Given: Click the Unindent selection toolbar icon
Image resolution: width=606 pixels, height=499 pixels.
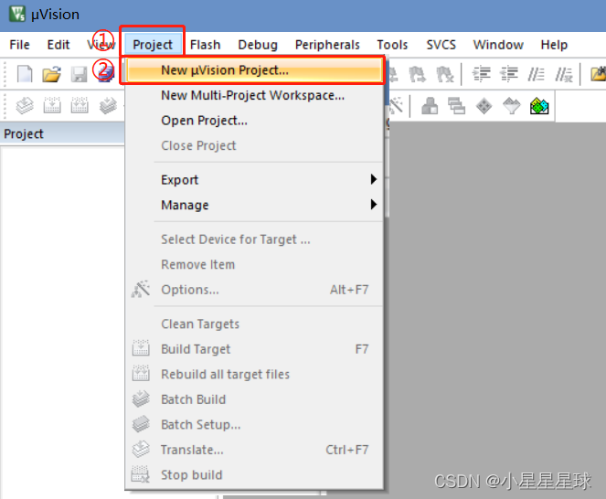Looking at the screenshot, I should pos(509,74).
